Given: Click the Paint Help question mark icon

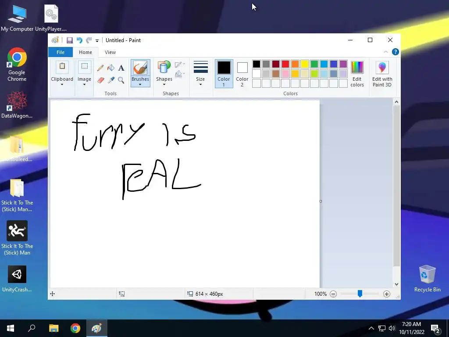Looking at the screenshot, I should (x=396, y=52).
